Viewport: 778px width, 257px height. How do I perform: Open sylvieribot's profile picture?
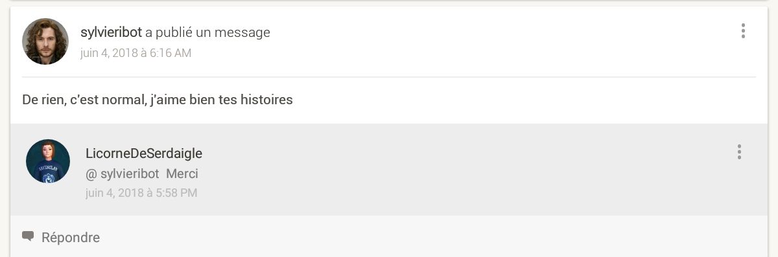[x=45, y=41]
